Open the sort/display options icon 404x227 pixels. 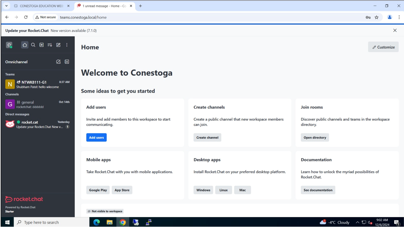(50, 45)
